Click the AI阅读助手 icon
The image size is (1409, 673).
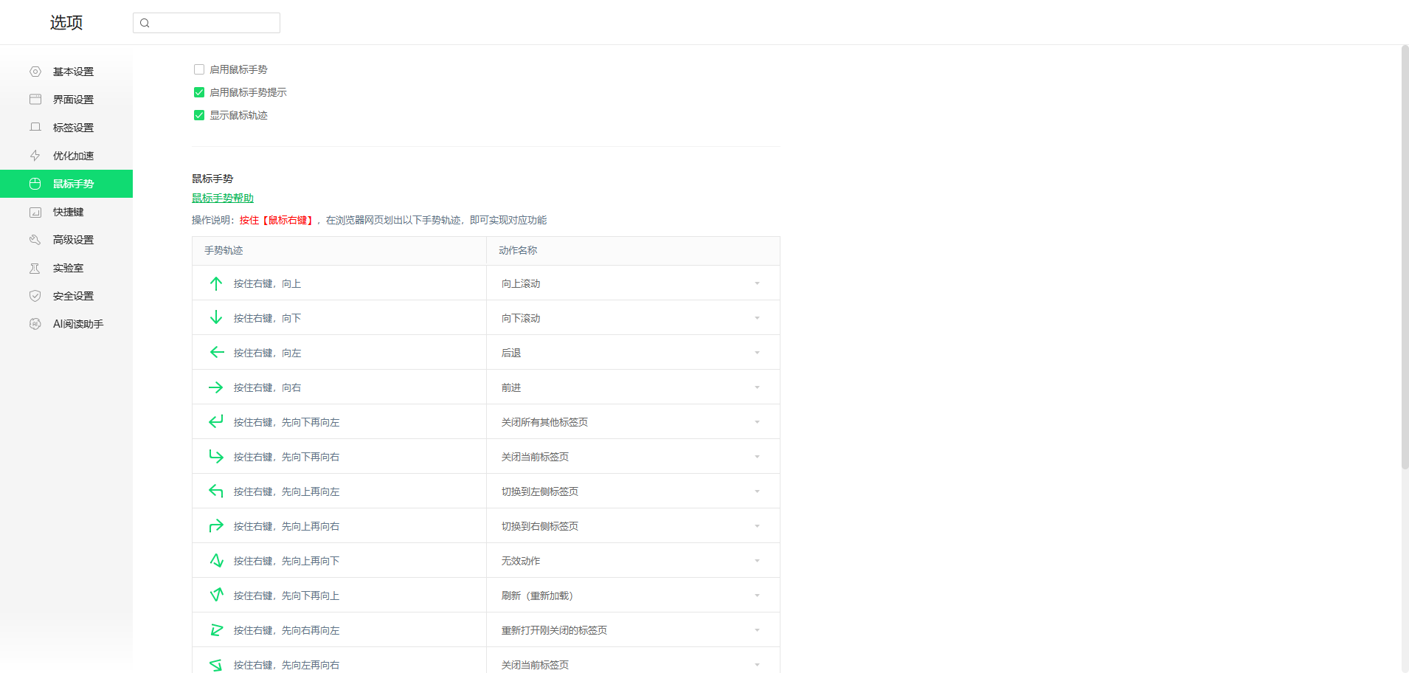[35, 324]
